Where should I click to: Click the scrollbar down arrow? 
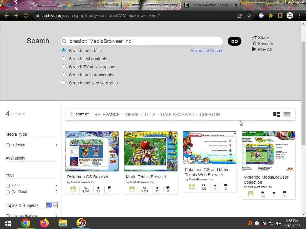(x=303, y=214)
